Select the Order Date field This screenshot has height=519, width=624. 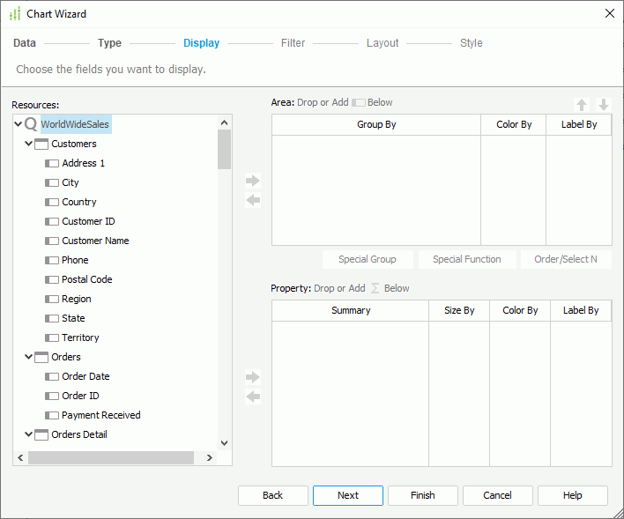tap(85, 376)
